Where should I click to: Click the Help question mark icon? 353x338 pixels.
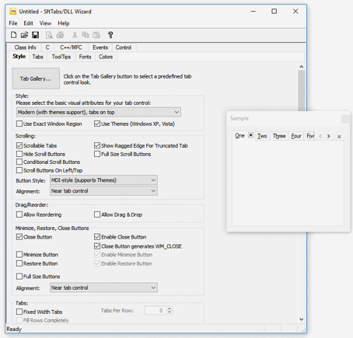click(x=110, y=35)
